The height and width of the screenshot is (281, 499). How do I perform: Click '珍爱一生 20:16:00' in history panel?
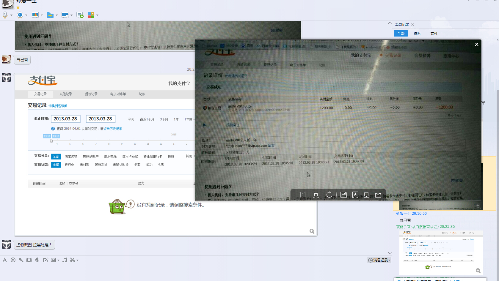411,214
